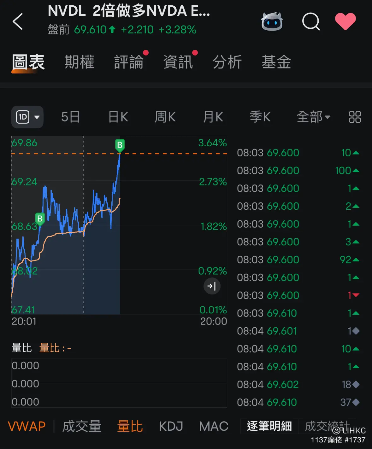This screenshot has height=449, width=372.
Task: Select the 日K chart
Action: pos(118,117)
